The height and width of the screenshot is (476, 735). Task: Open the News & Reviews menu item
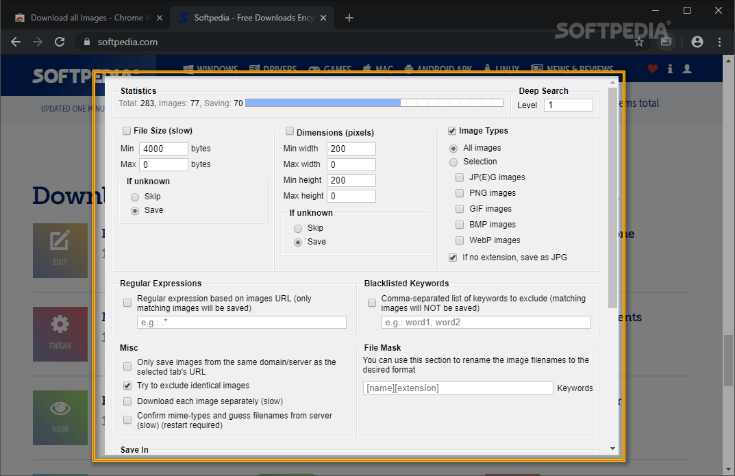point(573,69)
